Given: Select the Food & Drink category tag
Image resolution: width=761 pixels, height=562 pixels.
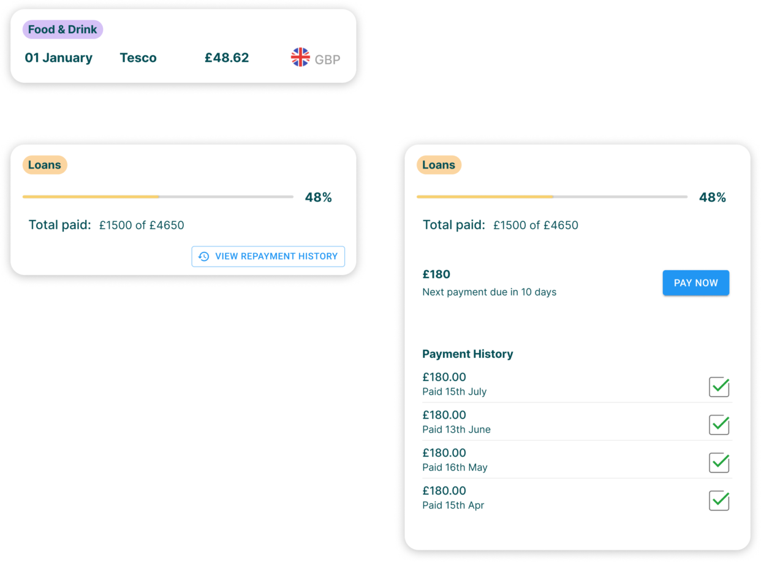Looking at the screenshot, I should (62, 29).
